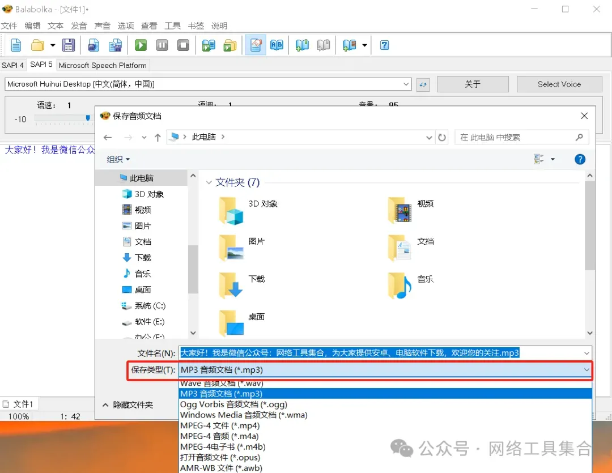Select 系统 (C:) in the navigation tree

(x=150, y=305)
